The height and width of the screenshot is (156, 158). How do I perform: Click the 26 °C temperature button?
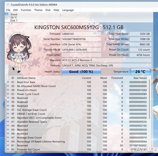point(140,71)
